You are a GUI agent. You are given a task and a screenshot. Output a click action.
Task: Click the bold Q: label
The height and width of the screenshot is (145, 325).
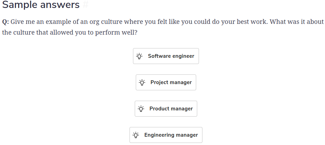coord(6,22)
